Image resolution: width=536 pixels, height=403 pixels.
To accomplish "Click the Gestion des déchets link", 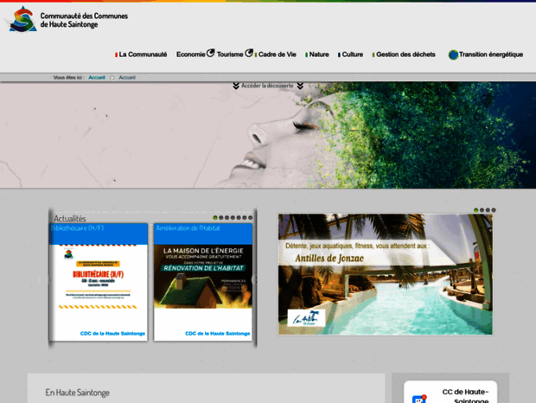I will (x=405, y=54).
